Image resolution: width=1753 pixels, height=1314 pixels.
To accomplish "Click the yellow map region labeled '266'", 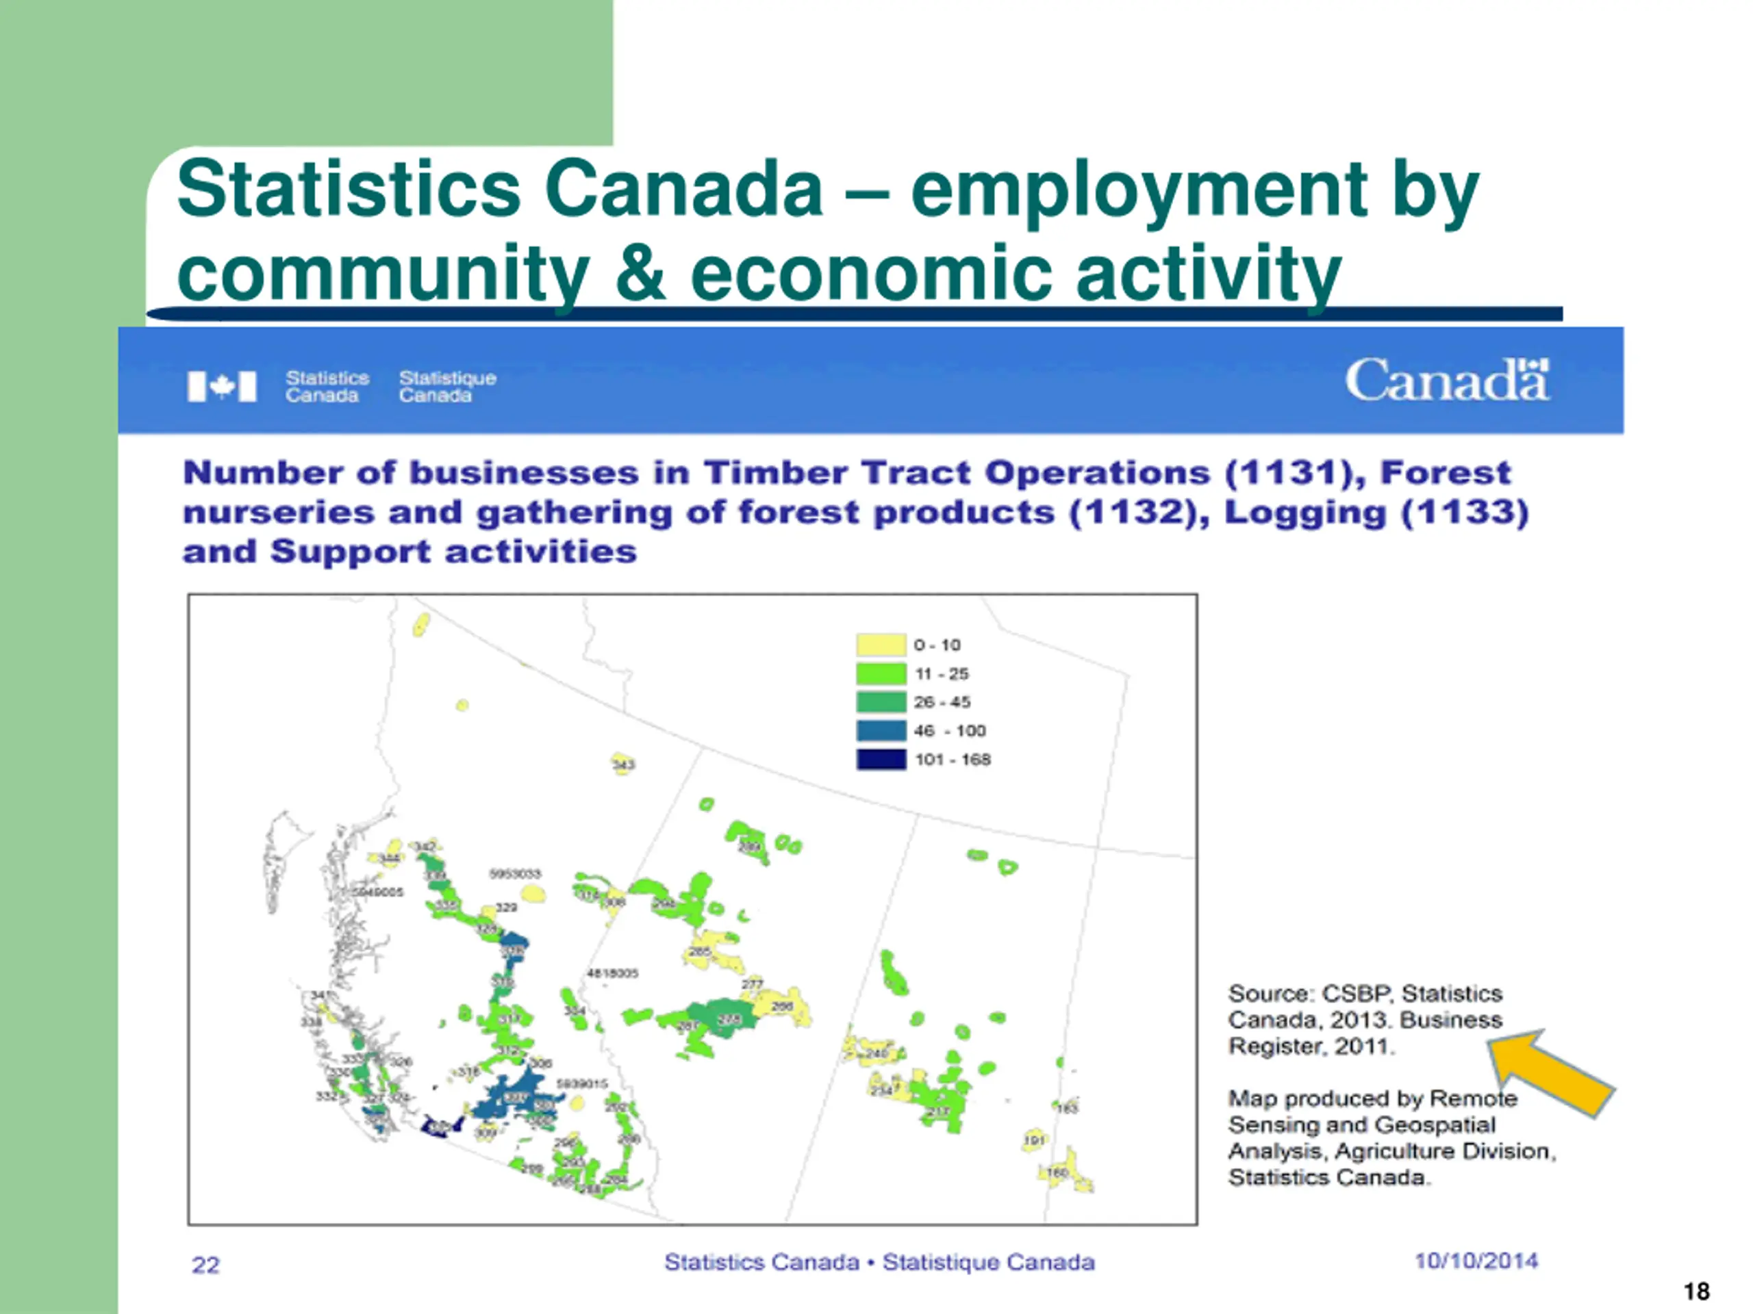I will (x=782, y=1006).
